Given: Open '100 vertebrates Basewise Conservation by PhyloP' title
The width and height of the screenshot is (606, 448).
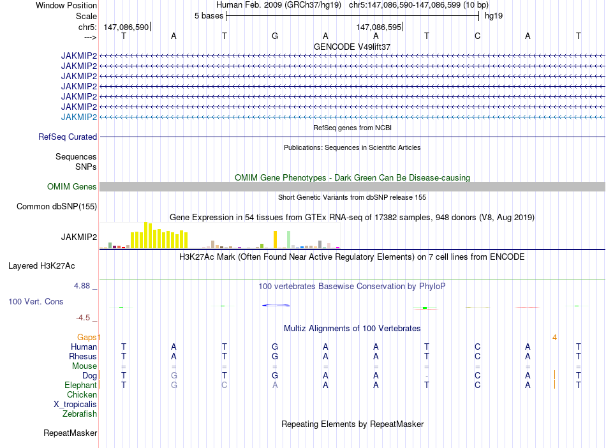Looking at the screenshot, I should click(352, 287).
